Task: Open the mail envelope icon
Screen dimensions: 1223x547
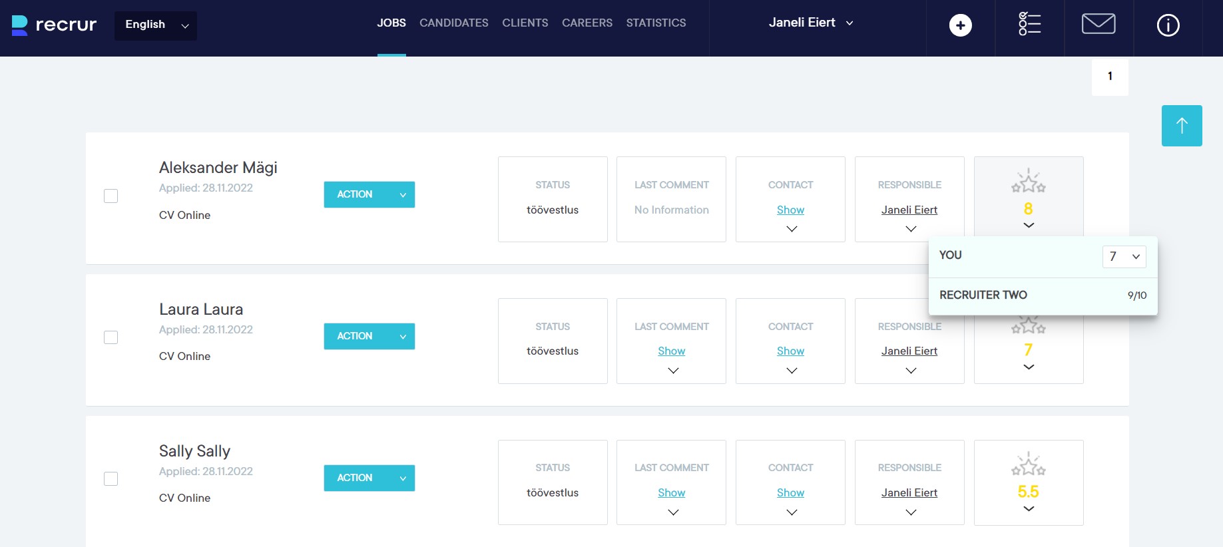Action: 1099,24
